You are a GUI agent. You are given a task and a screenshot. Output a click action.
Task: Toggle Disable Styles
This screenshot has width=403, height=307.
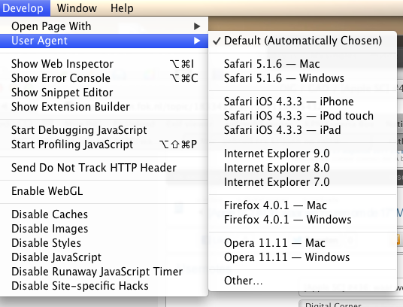[x=104, y=243]
